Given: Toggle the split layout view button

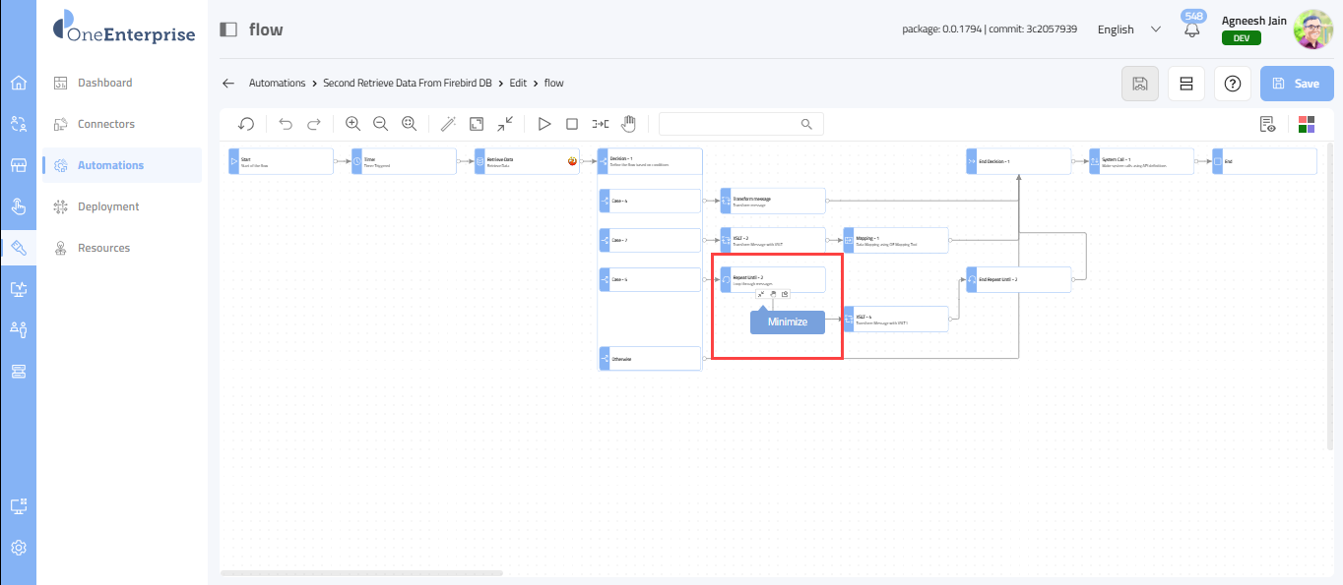Looking at the screenshot, I should click(1185, 84).
